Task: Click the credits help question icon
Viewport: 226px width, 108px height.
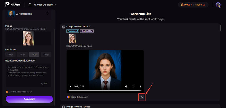Action: tap(31, 92)
